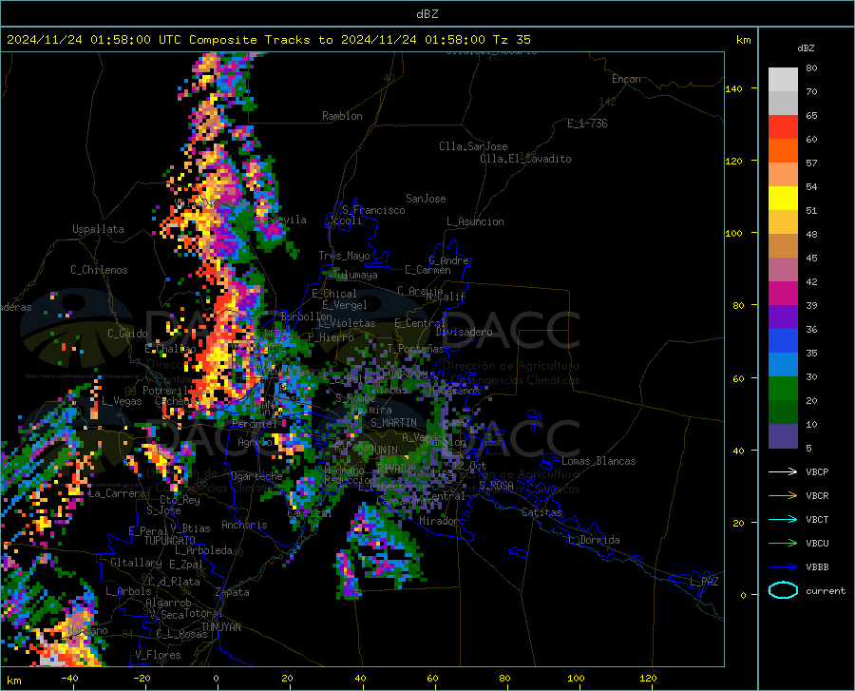Click the Ramblon place label
The height and width of the screenshot is (691, 855).
342,116
